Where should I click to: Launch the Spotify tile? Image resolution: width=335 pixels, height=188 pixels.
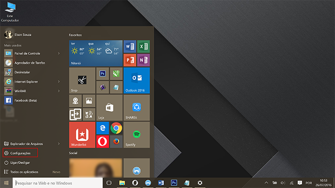(136, 135)
